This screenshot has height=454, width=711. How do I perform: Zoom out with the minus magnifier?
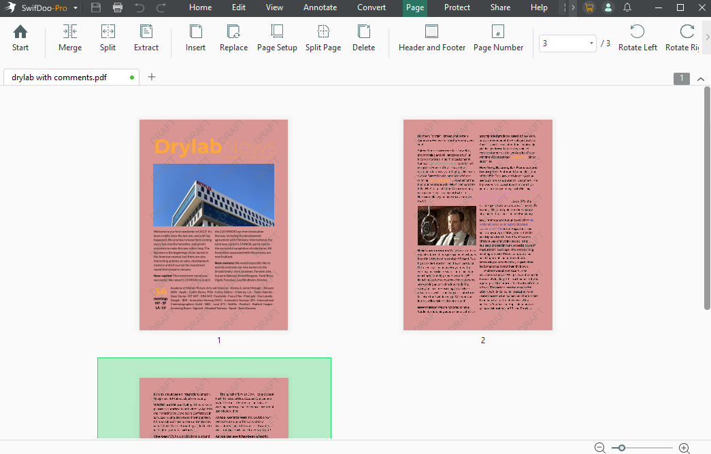(600, 448)
